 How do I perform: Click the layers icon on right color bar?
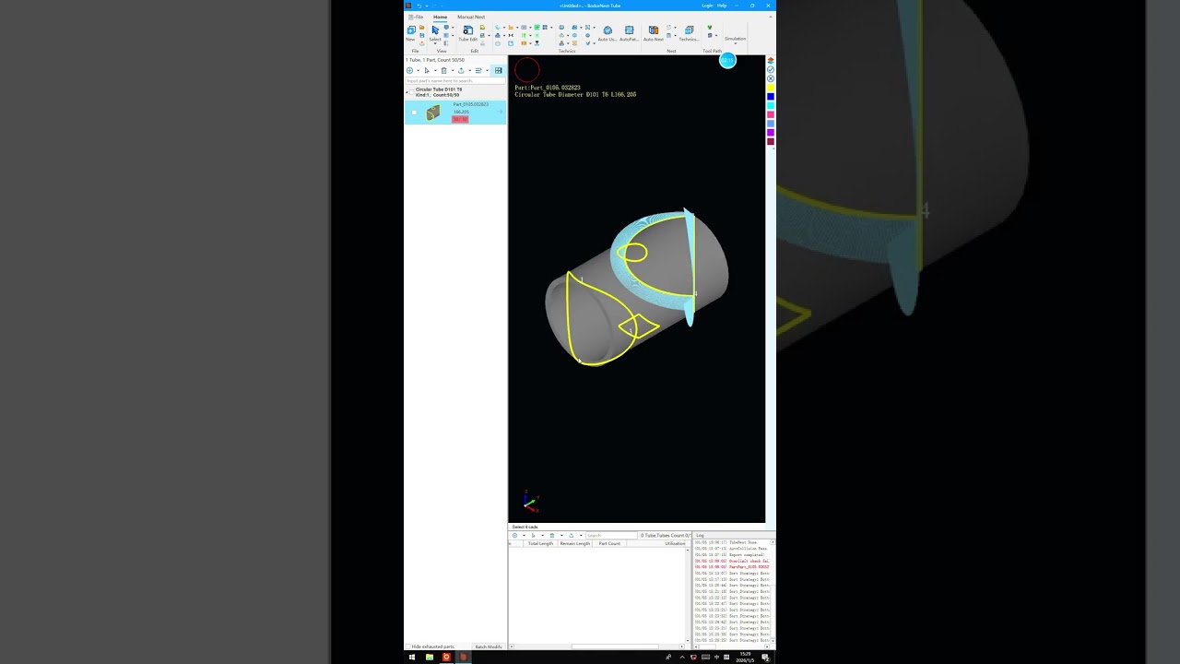click(771, 60)
